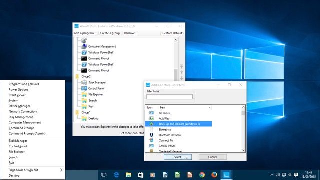The width and height of the screenshot is (320, 180).
Task: Select Back up and Restore (Windows 7) row
Action: pos(178,124)
